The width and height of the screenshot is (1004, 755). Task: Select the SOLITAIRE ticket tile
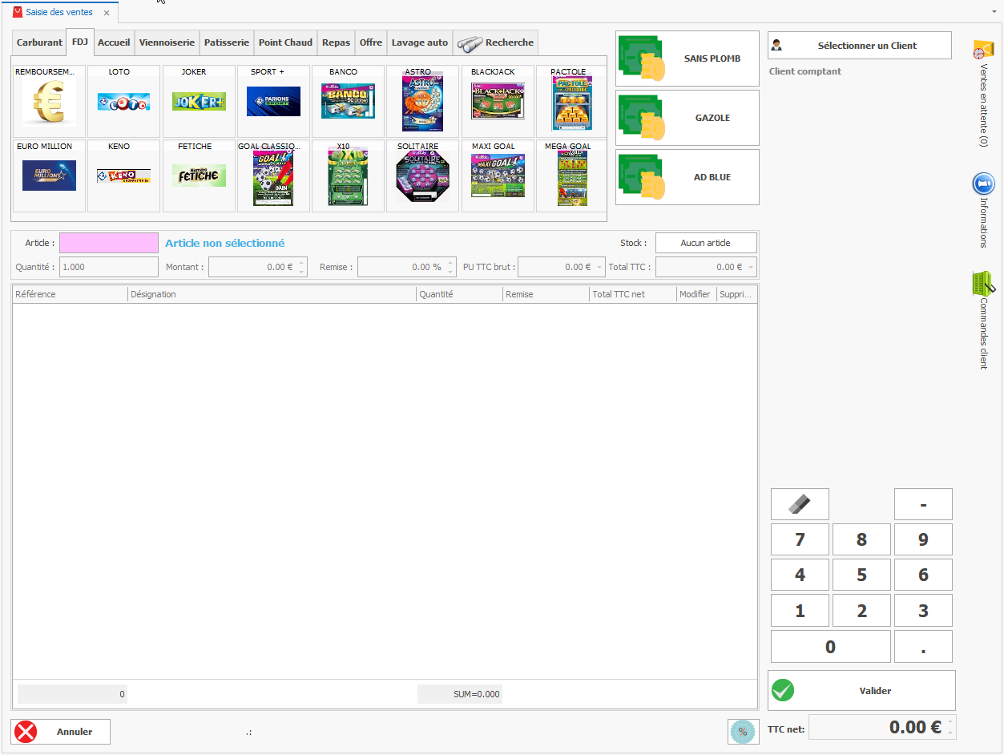pyautogui.click(x=422, y=176)
